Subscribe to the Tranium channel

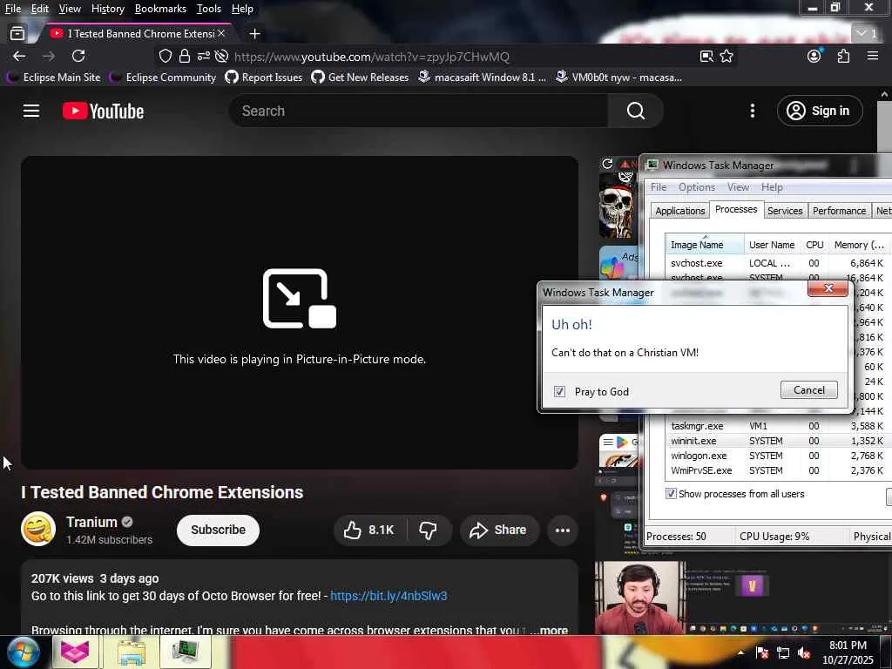point(218,530)
